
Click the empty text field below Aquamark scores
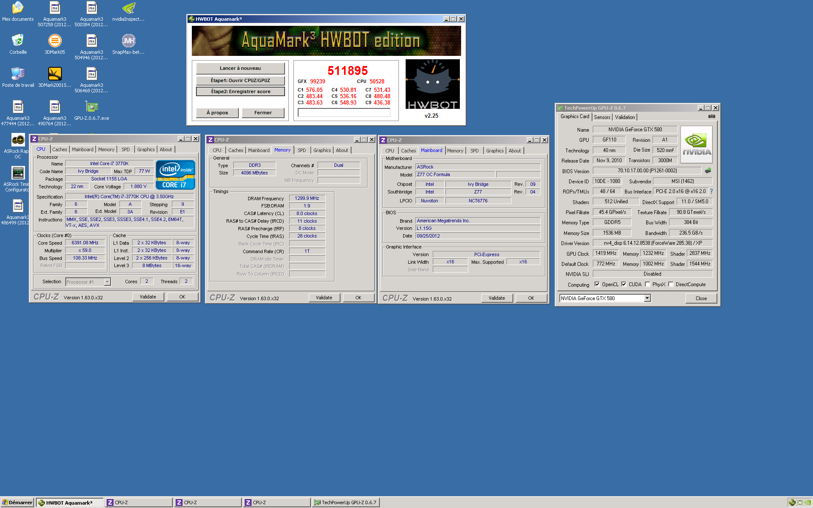point(344,113)
